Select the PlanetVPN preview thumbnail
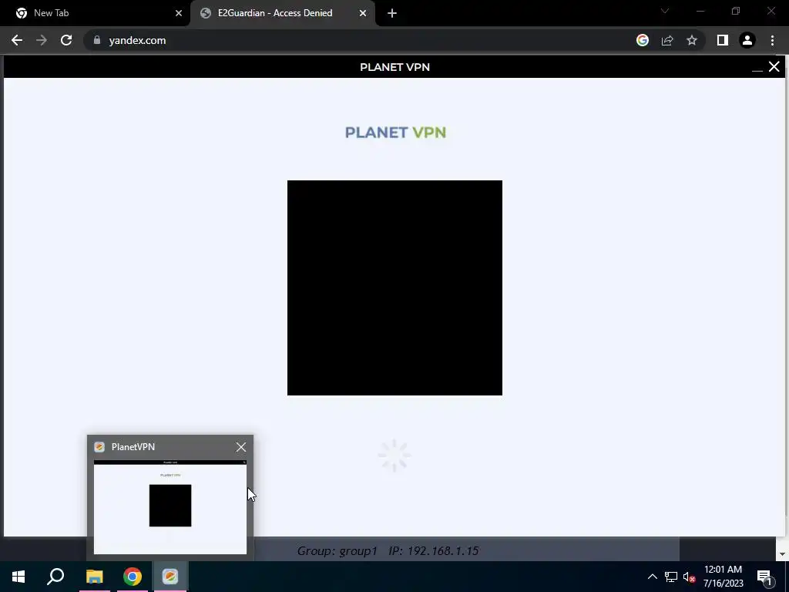This screenshot has width=789, height=592. tap(170, 506)
